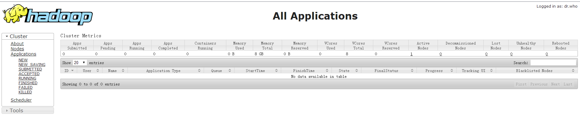The width and height of the screenshot is (580, 119).
Task: Expand the Tools section
Action: (x=28, y=110)
